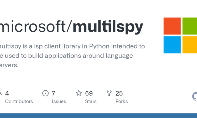The height and width of the screenshot is (118, 197).
Task: Click the yellow square of Microsoft logo
Action: pos(190,45)
